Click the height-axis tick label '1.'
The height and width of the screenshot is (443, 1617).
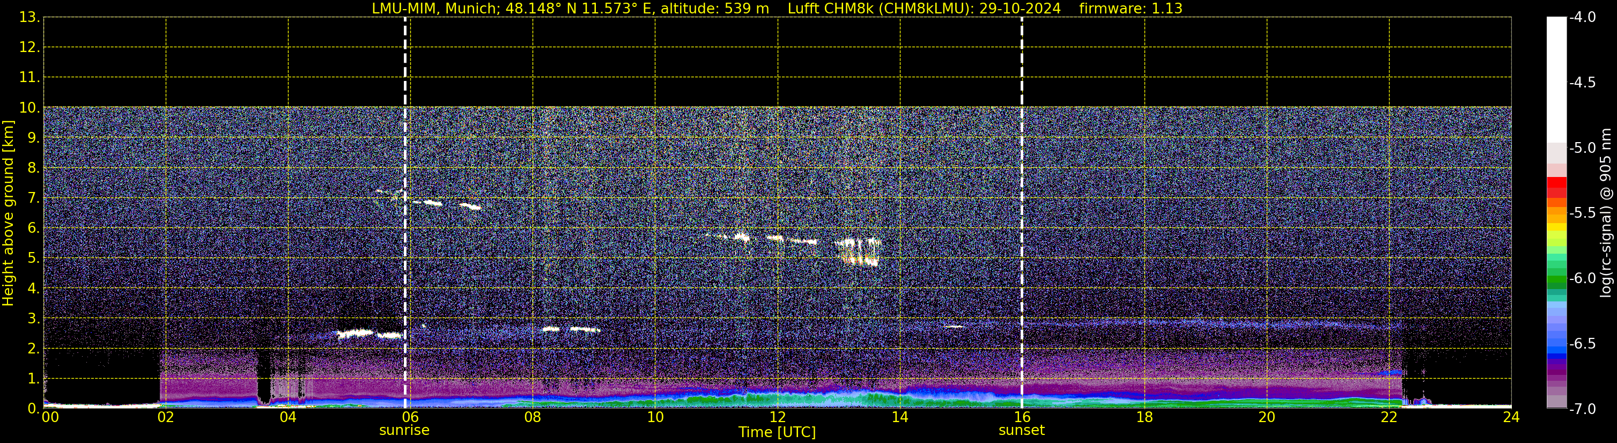tap(34, 379)
